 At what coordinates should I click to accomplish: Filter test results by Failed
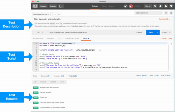click(62, 82)
